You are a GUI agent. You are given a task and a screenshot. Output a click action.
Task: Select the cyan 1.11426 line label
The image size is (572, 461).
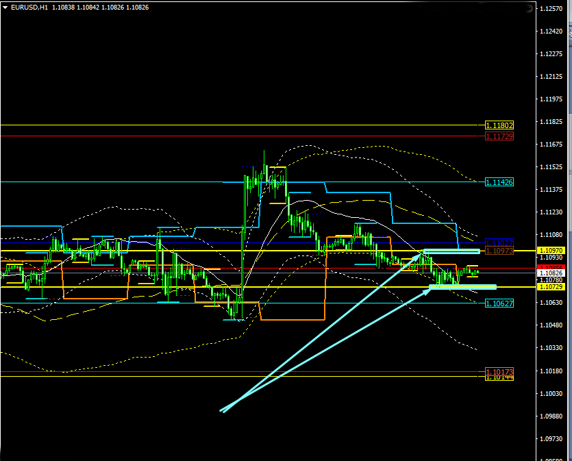499,182
